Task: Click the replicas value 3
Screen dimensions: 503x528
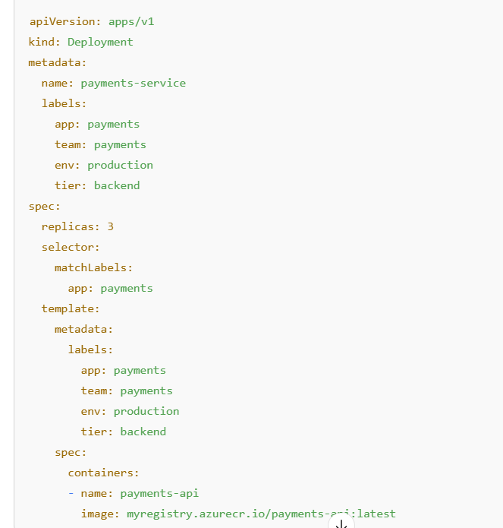Action: pos(110,226)
